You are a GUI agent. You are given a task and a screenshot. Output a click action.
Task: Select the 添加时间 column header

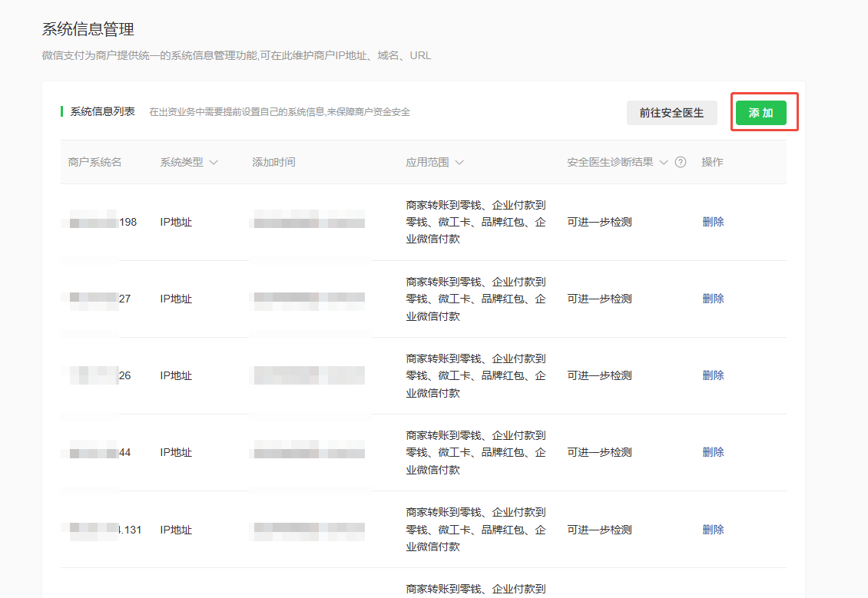[x=273, y=163]
